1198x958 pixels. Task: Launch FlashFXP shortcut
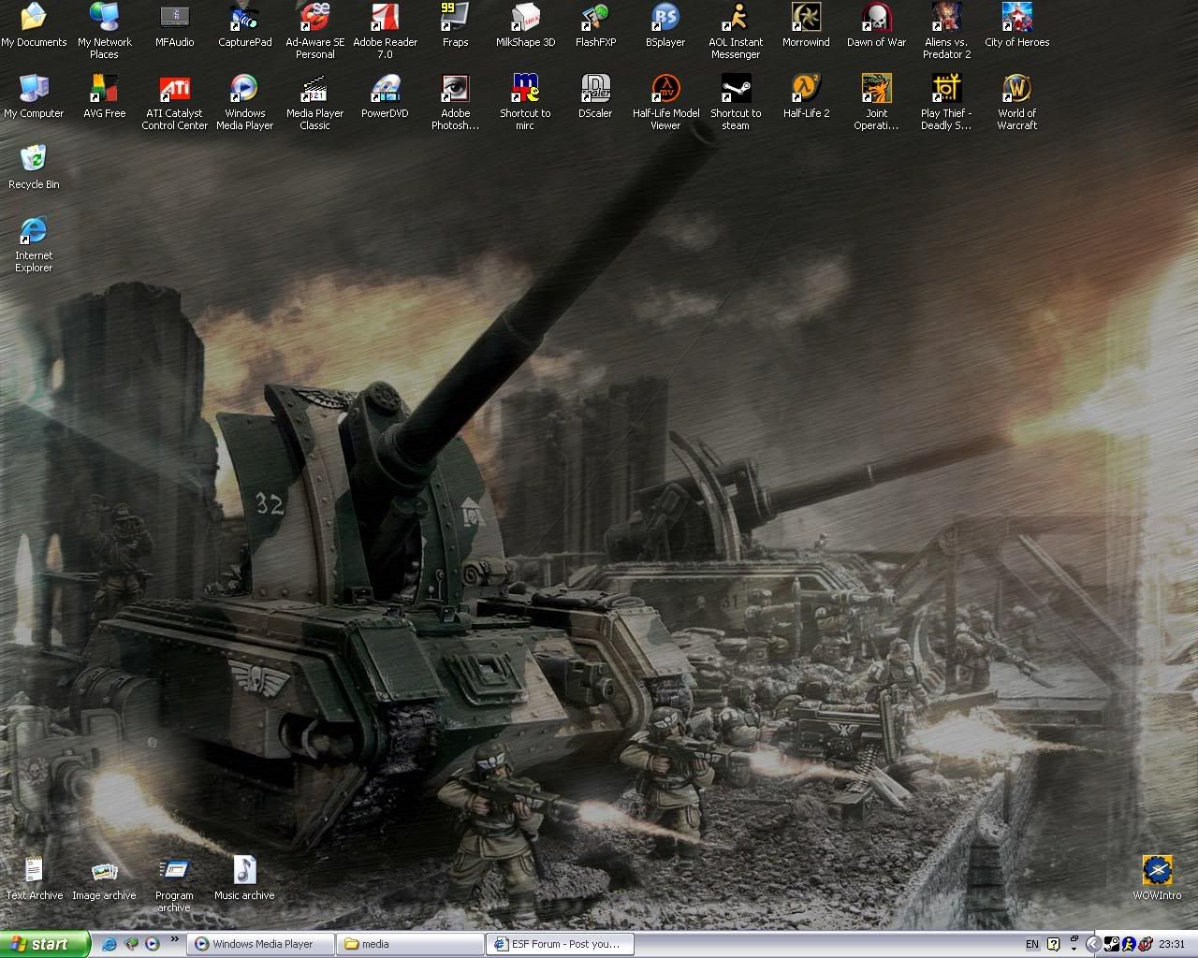pyautogui.click(x=595, y=25)
